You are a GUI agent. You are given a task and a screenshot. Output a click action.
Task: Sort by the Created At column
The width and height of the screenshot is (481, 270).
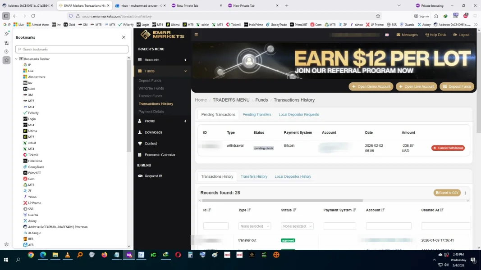[x=432, y=210]
